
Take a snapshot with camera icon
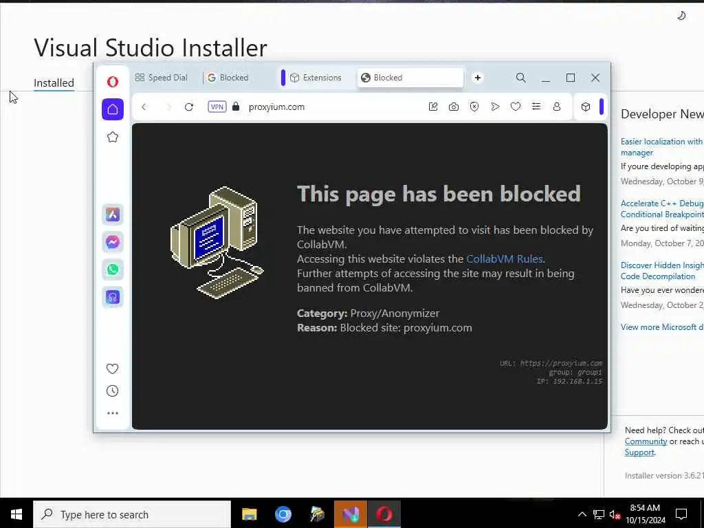454,107
